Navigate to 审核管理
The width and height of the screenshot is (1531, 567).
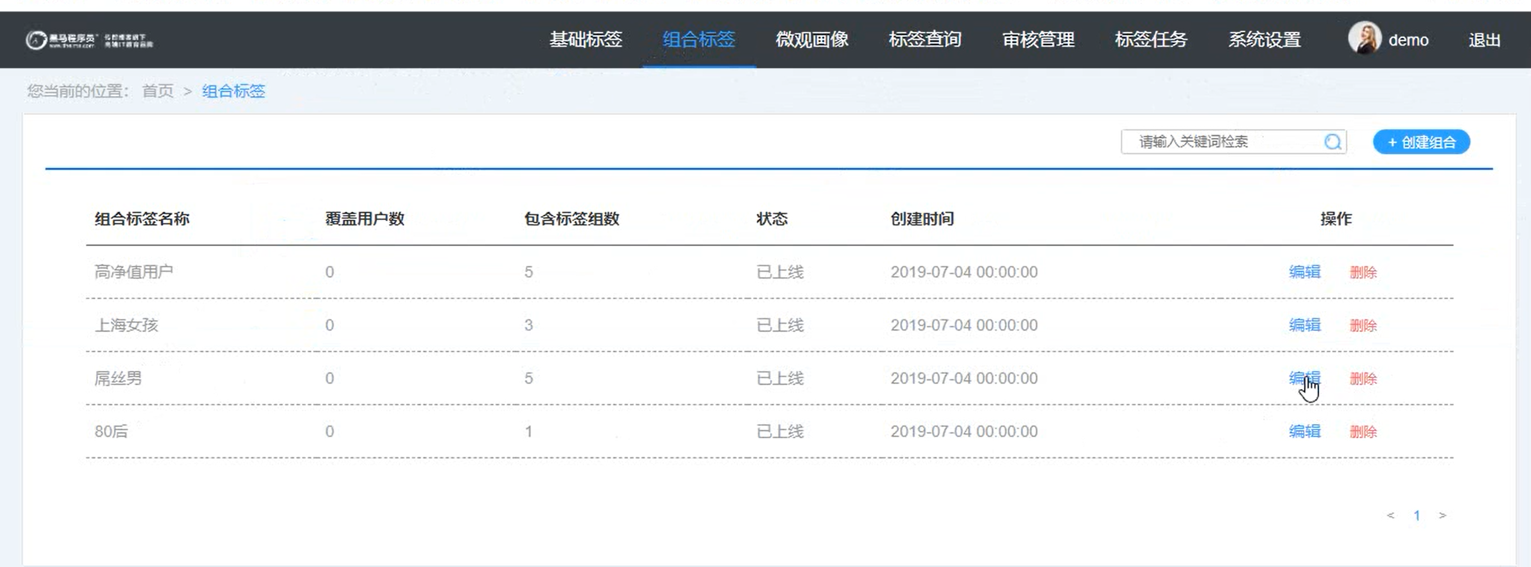[x=1038, y=40]
